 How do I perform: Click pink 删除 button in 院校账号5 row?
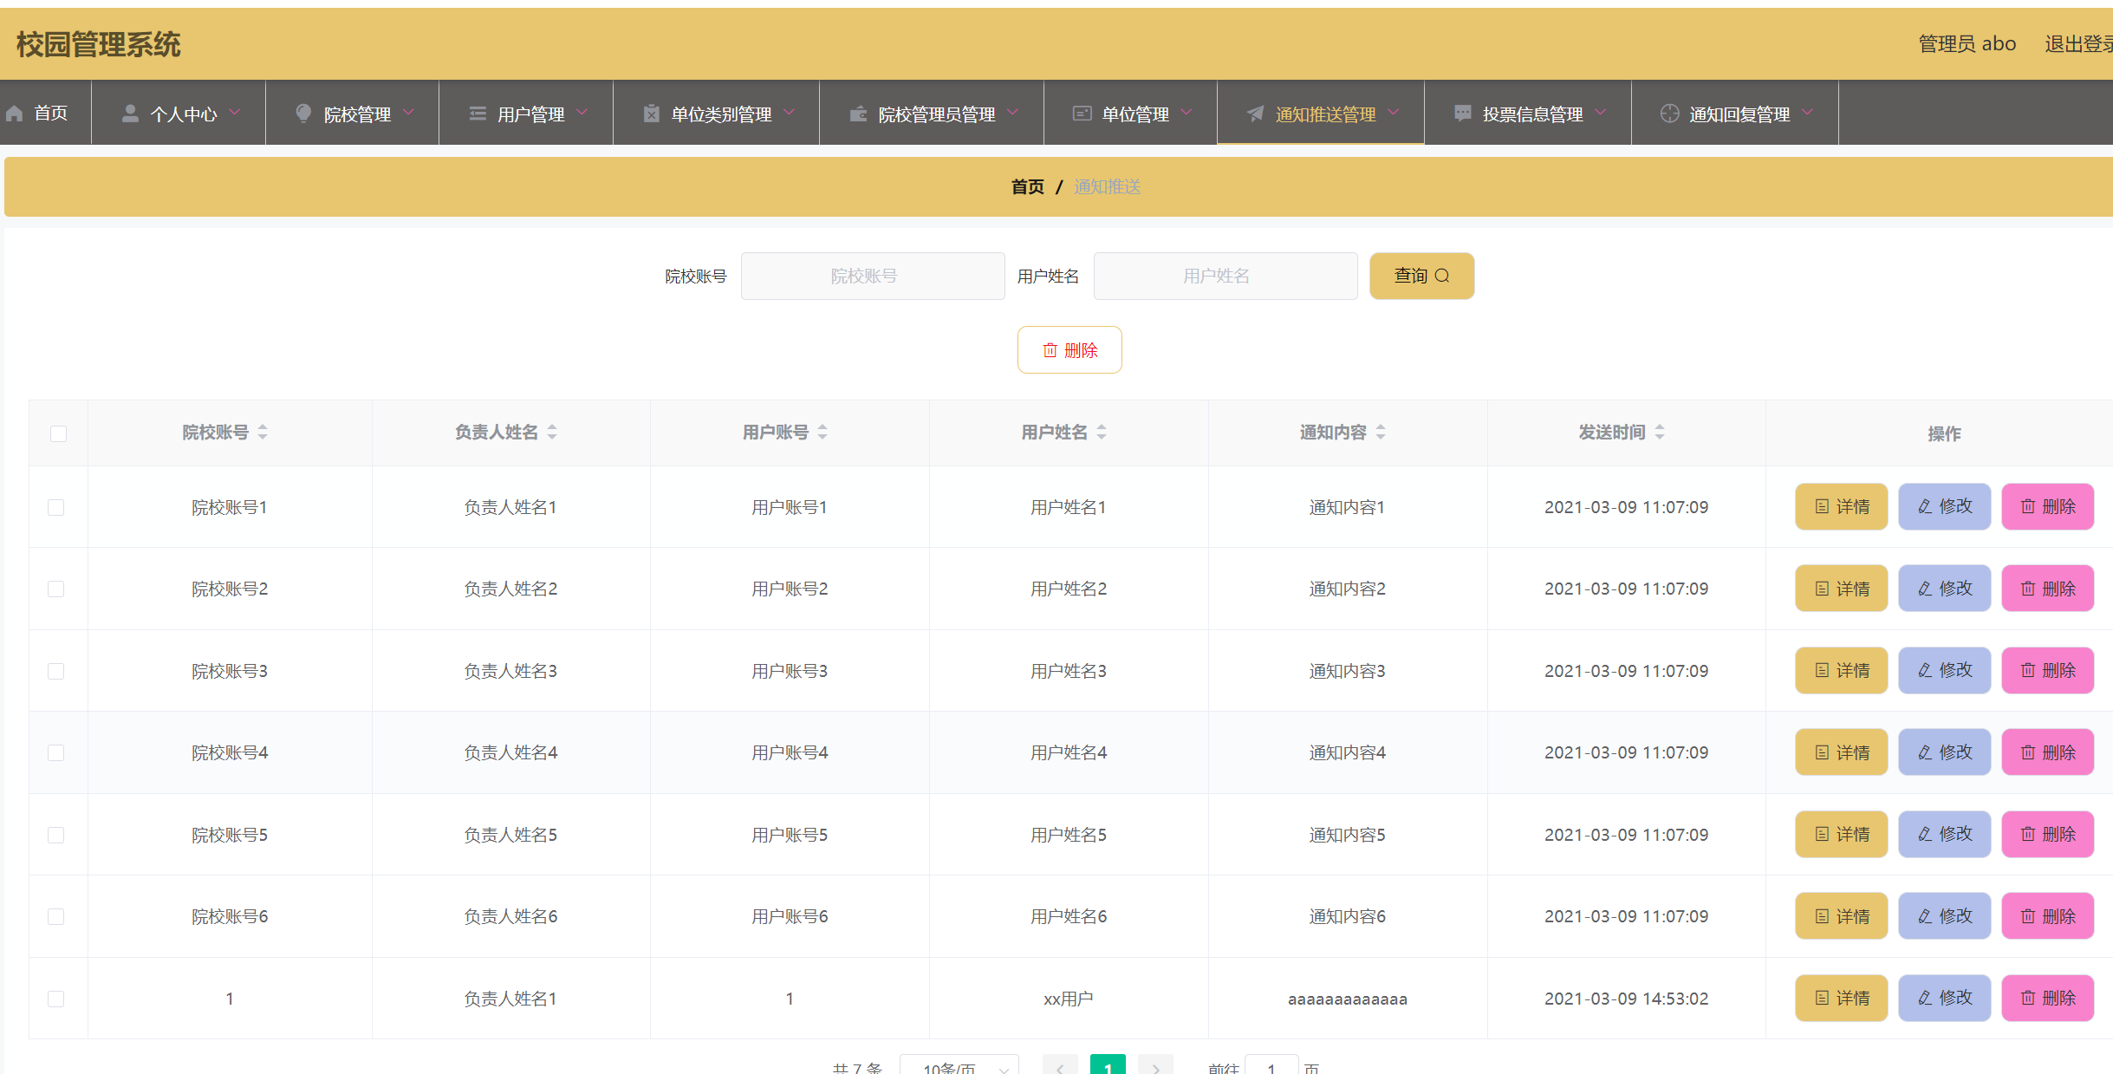pos(2047,834)
